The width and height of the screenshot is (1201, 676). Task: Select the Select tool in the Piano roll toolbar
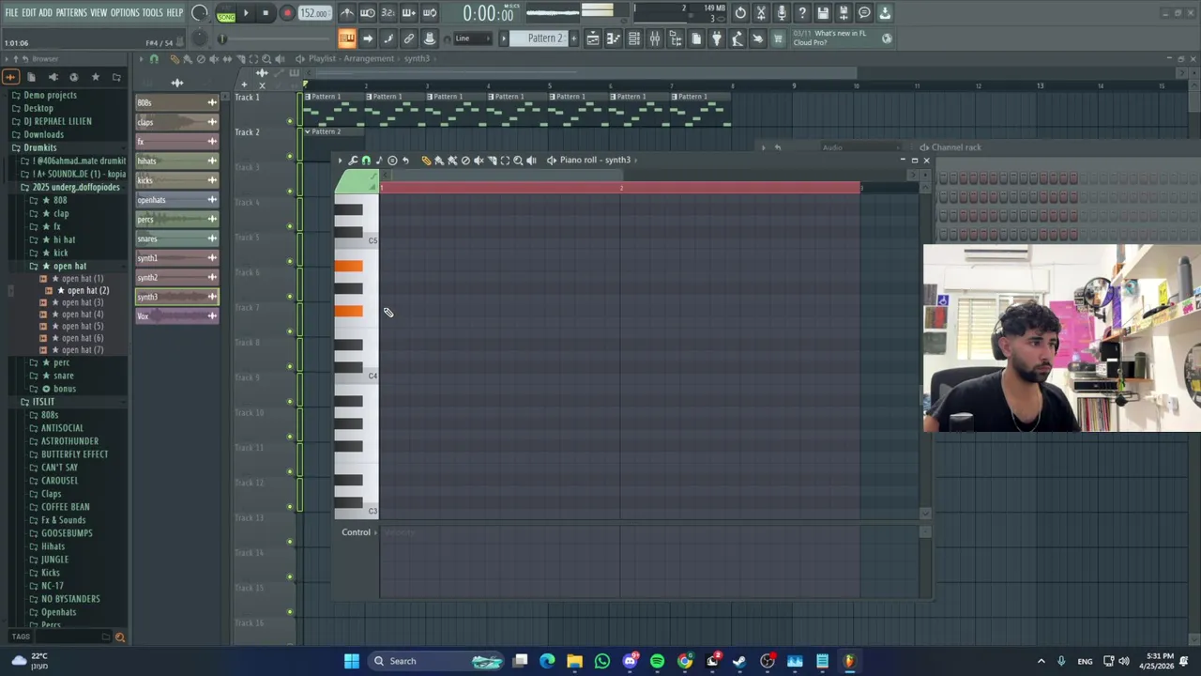coord(505,161)
